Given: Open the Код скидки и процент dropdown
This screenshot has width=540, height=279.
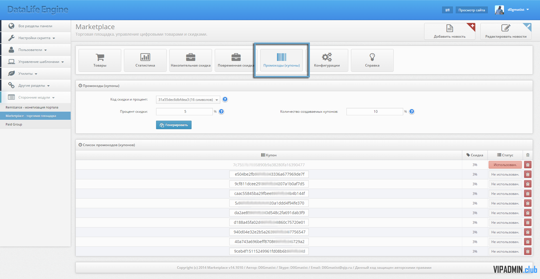Looking at the screenshot, I should coord(188,100).
